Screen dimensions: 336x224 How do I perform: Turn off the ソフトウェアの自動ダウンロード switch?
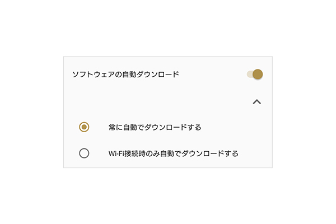click(x=255, y=74)
